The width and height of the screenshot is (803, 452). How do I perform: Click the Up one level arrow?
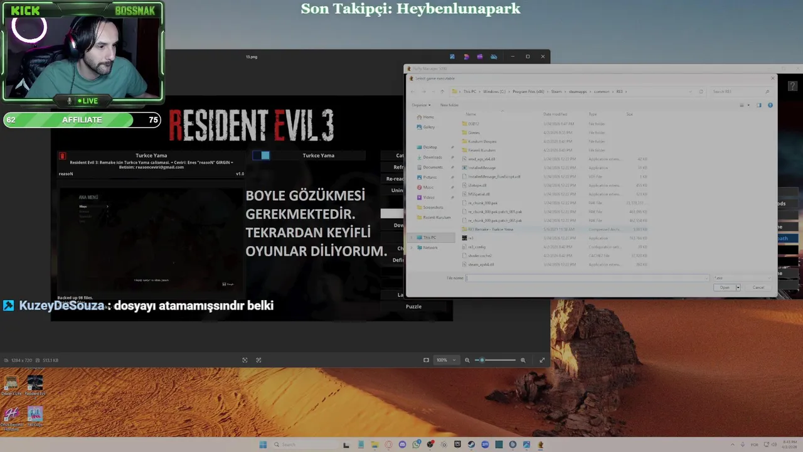(442, 92)
